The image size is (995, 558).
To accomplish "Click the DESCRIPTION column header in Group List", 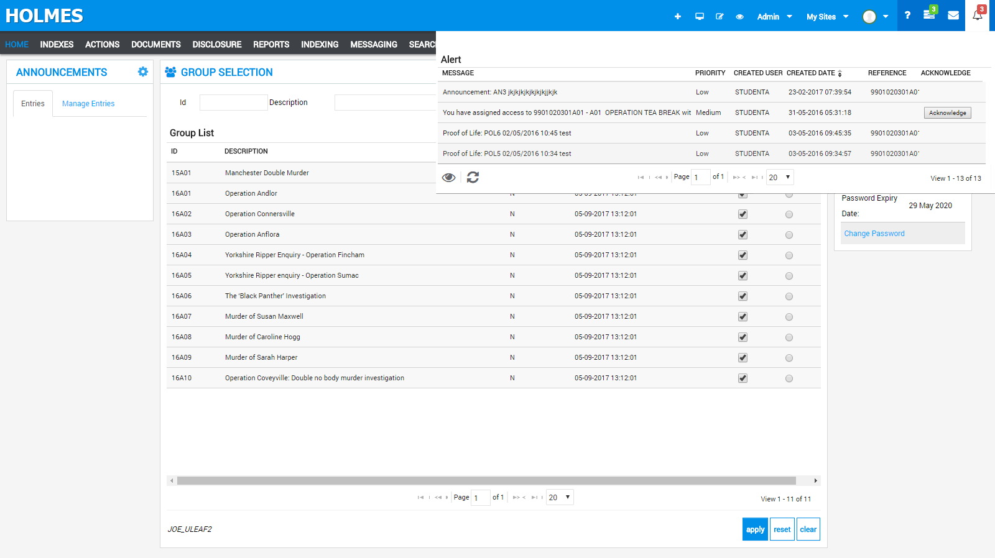I will tap(246, 151).
